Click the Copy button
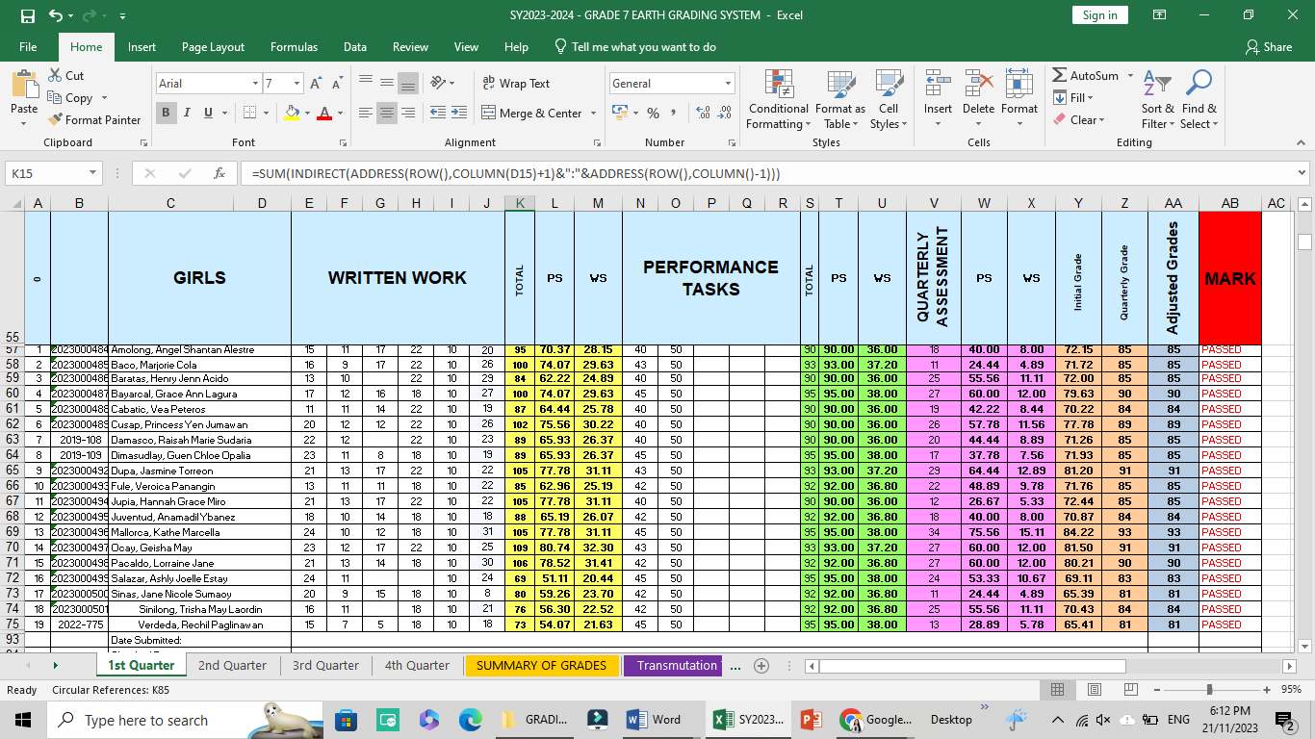The height and width of the screenshot is (739, 1315). [x=70, y=98]
